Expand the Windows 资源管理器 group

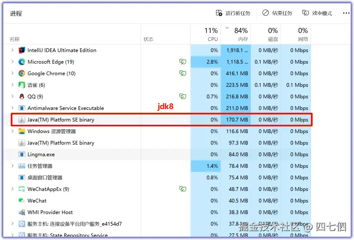tap(12, 131)
